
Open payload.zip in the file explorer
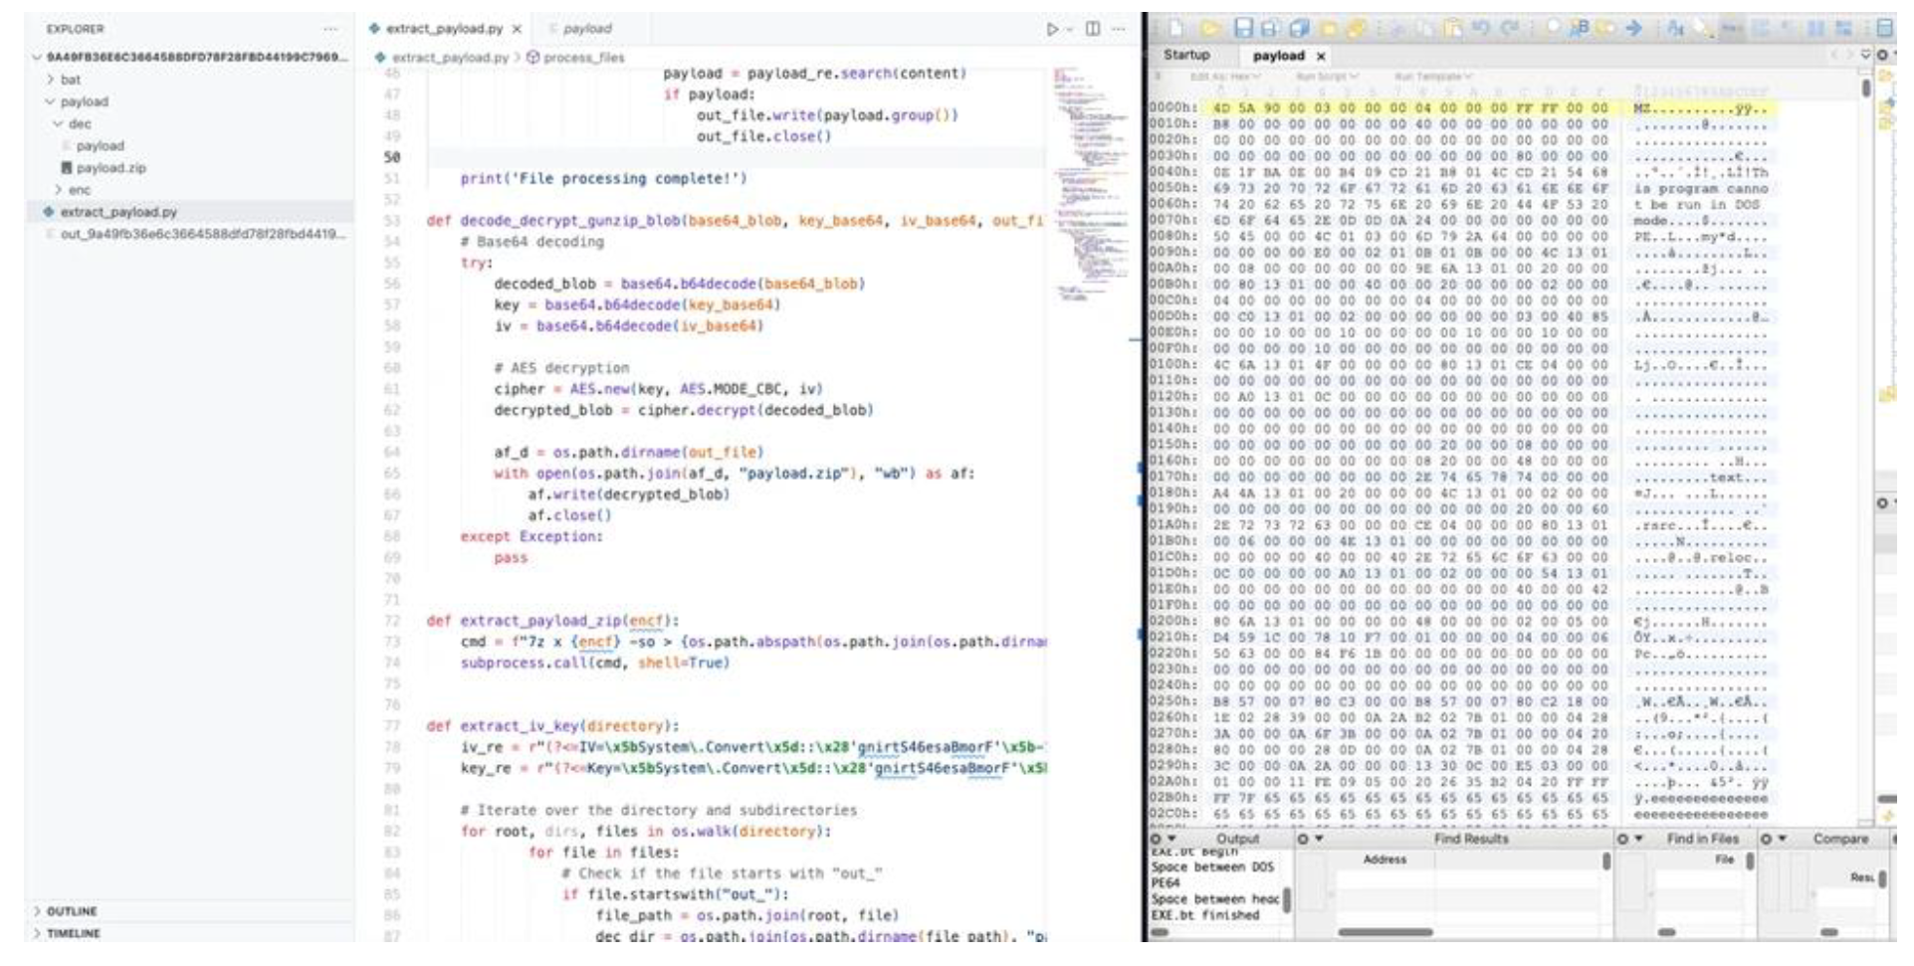pos(110,168)
